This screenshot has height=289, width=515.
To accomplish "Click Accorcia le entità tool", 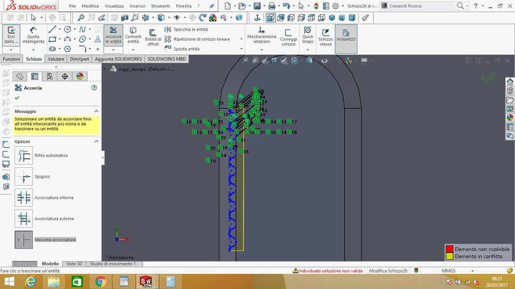I will 113,35.
